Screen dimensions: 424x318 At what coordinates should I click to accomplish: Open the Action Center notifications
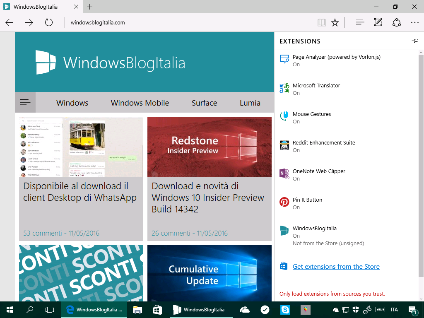(412, 310)
